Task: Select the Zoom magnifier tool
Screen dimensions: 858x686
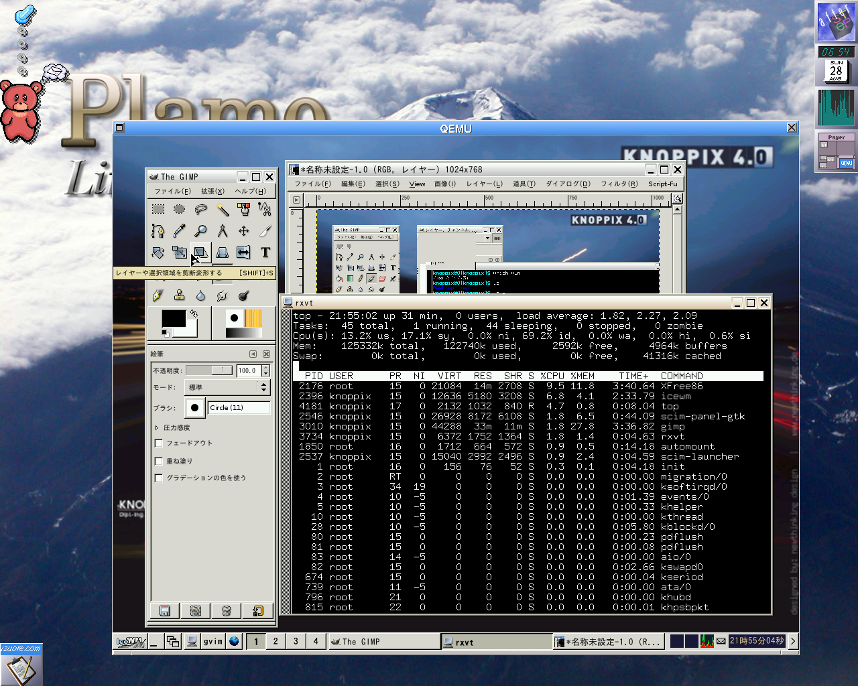Action: pos(201,231)
